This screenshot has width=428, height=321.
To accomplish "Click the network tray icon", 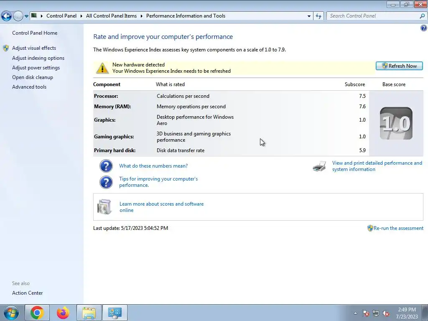I will pyautogui.click(x=376, y=313).
